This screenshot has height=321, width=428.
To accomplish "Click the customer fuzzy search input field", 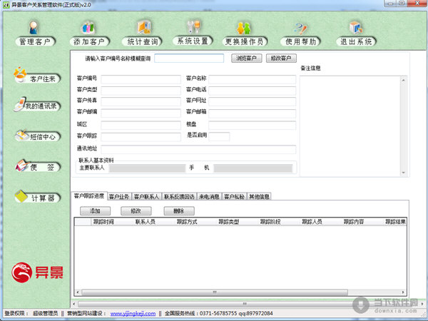I will tap(189, 58).
